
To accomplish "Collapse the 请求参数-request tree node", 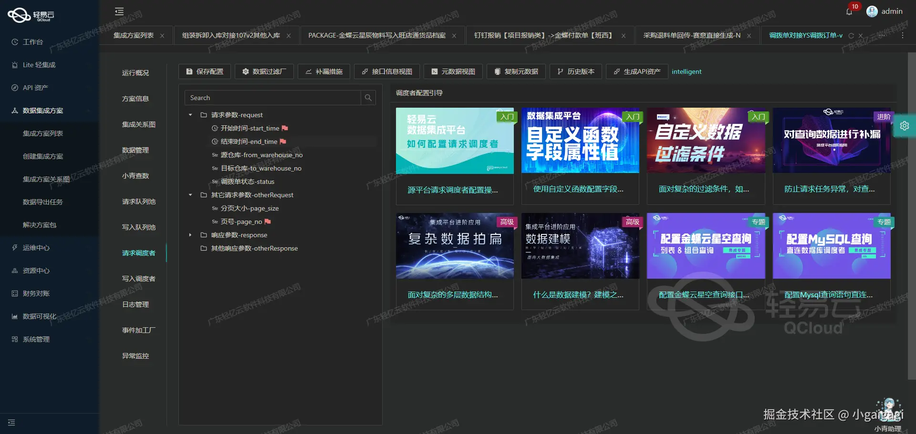I will pyautogui.click(x=190, y=115).
